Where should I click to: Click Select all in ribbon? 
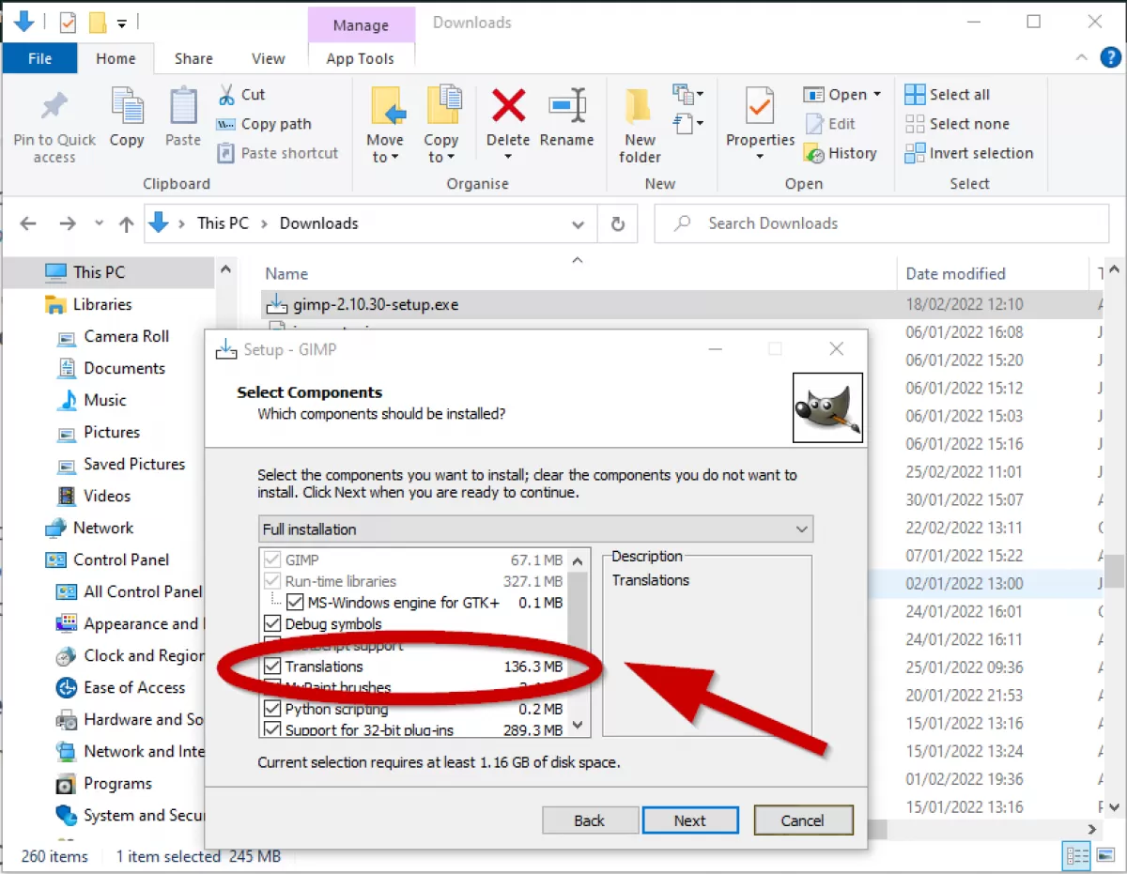[948, 95]
